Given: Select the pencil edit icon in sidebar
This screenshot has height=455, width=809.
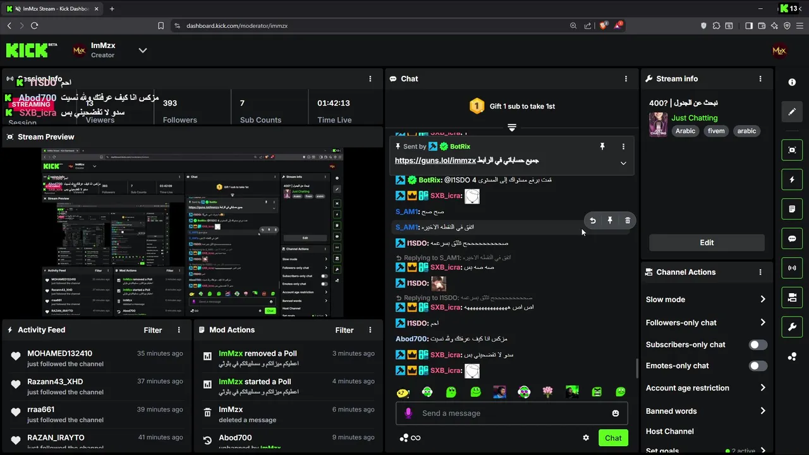Looking at the screenshot, I should click(x=792, y=112).
